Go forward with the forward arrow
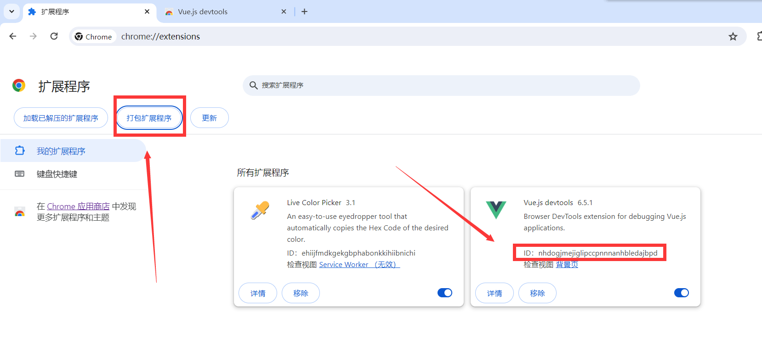The height and width of the screenshot is (362, 762). coord(33,36)
